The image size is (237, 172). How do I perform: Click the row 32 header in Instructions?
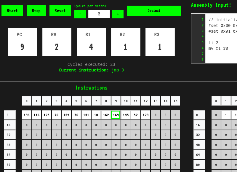tap(10, 135)
